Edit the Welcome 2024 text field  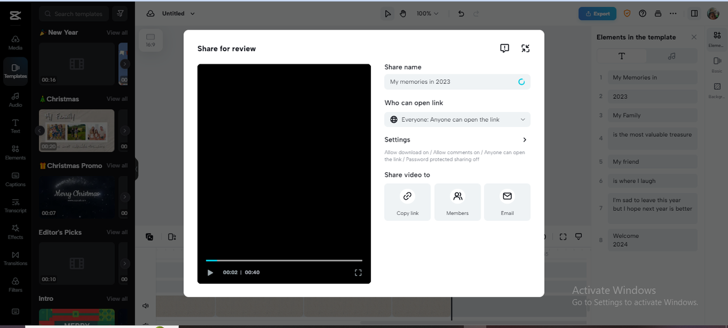point(653,240)
